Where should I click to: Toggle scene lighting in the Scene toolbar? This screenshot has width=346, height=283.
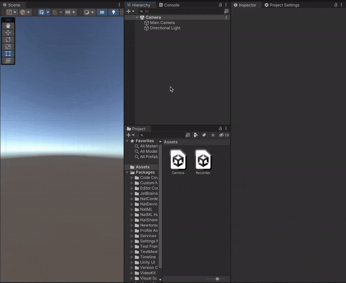pos(113,12)
